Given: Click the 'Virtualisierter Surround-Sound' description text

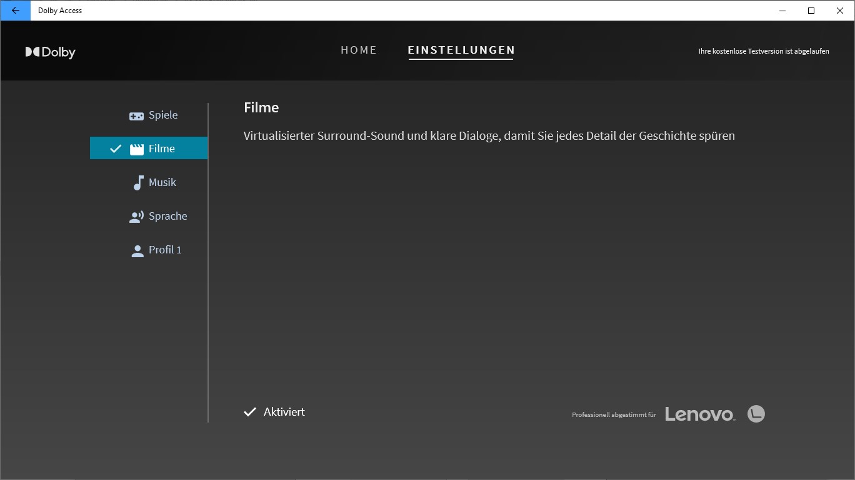Looking at the screenshot, I should click(x=489, y=135).
